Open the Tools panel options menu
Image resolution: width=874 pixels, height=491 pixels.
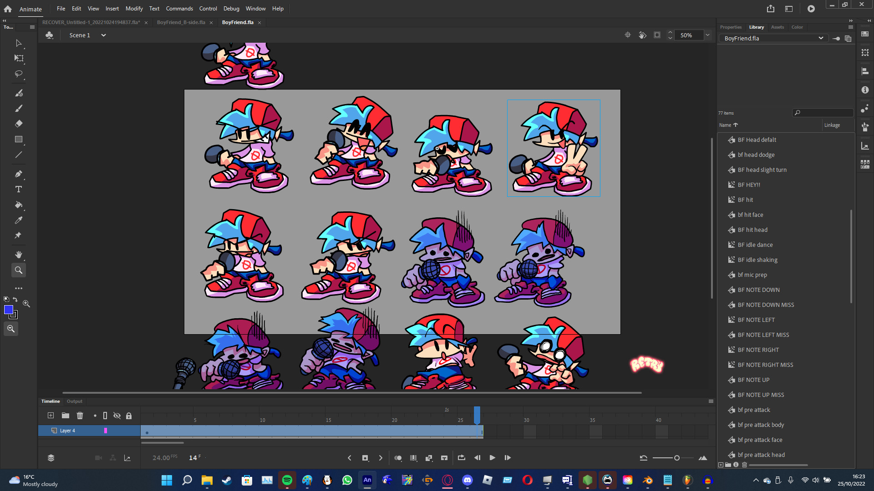[x=32, y=27]
